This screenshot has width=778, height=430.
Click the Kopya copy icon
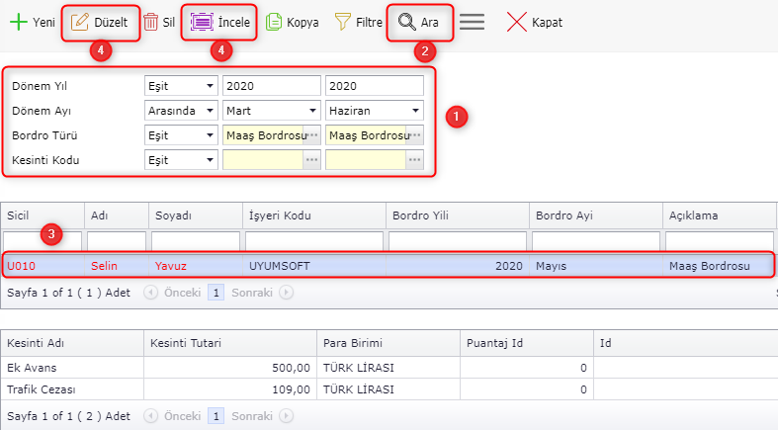274,22
